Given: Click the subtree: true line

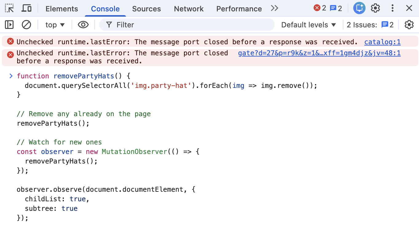Looking at the screenshot, I should [x=51, y=209].
